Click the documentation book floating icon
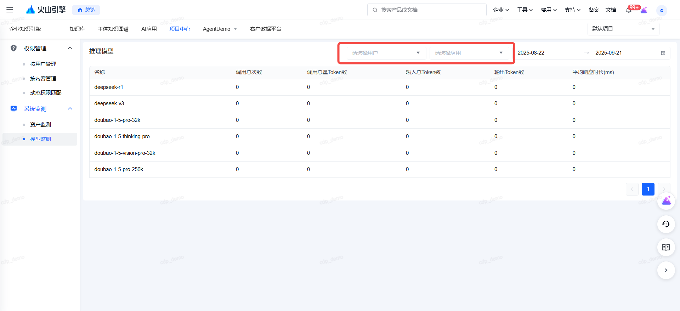 (666, 247)
